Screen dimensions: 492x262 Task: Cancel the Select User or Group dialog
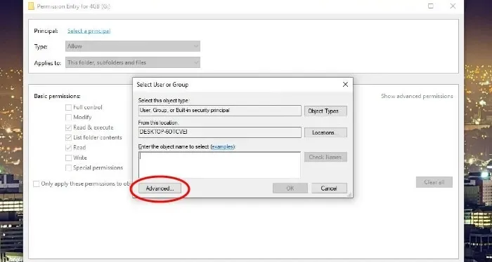pos(329,188)
